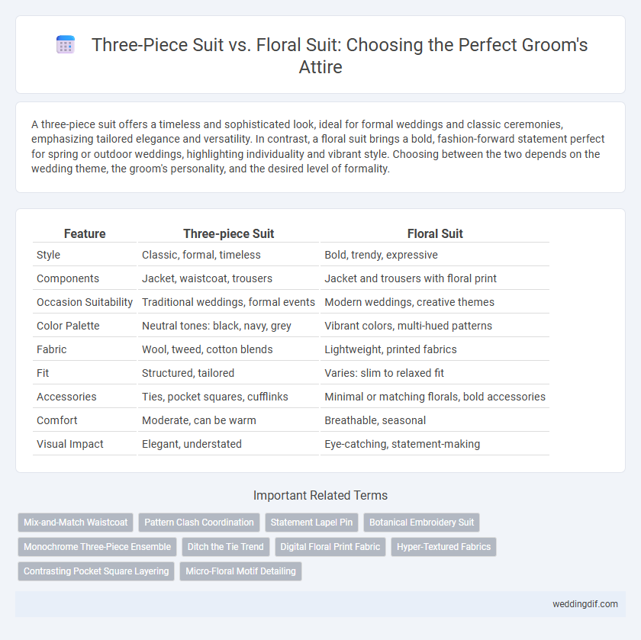The height and width of the screenshot is (640, 641).
Task: Select the Monochrome Three-Piece Ensemble tag
Action: (x=98, y=547)
